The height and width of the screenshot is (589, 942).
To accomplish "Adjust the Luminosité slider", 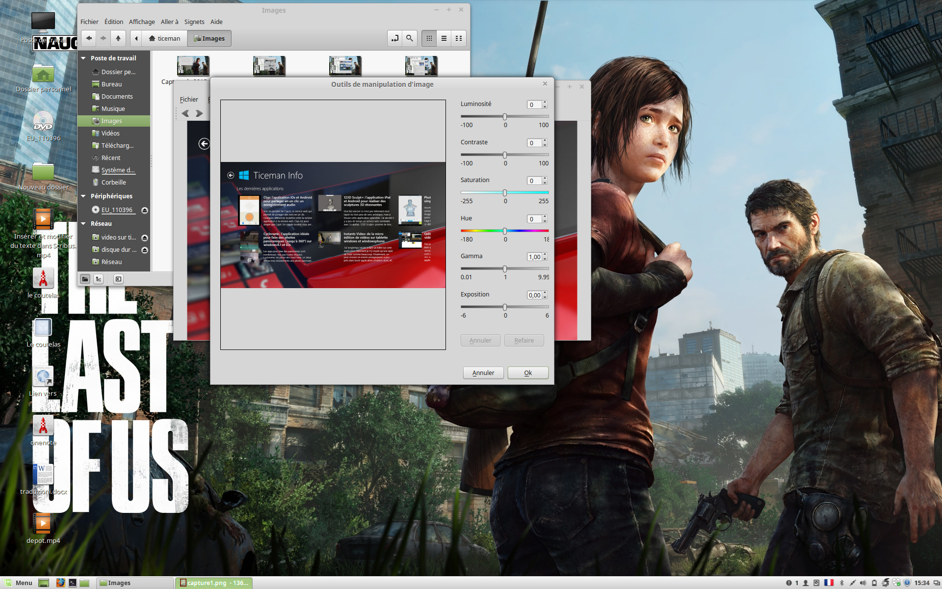I will [504, 116].
